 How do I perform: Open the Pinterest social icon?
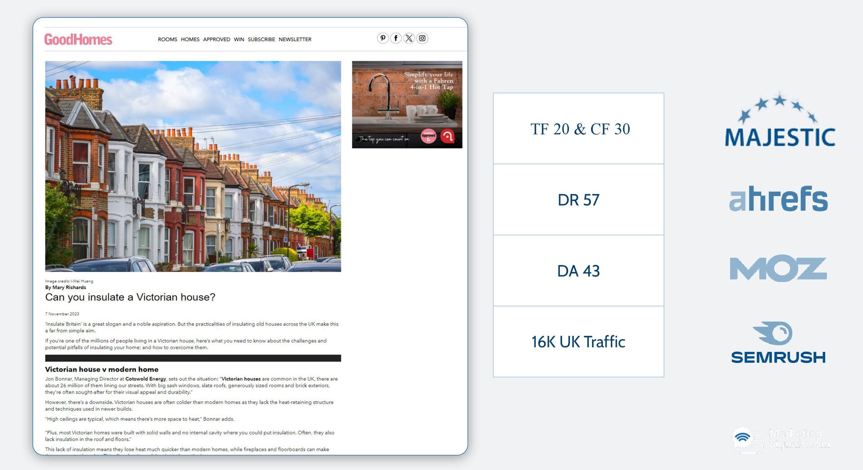(383, 38)
